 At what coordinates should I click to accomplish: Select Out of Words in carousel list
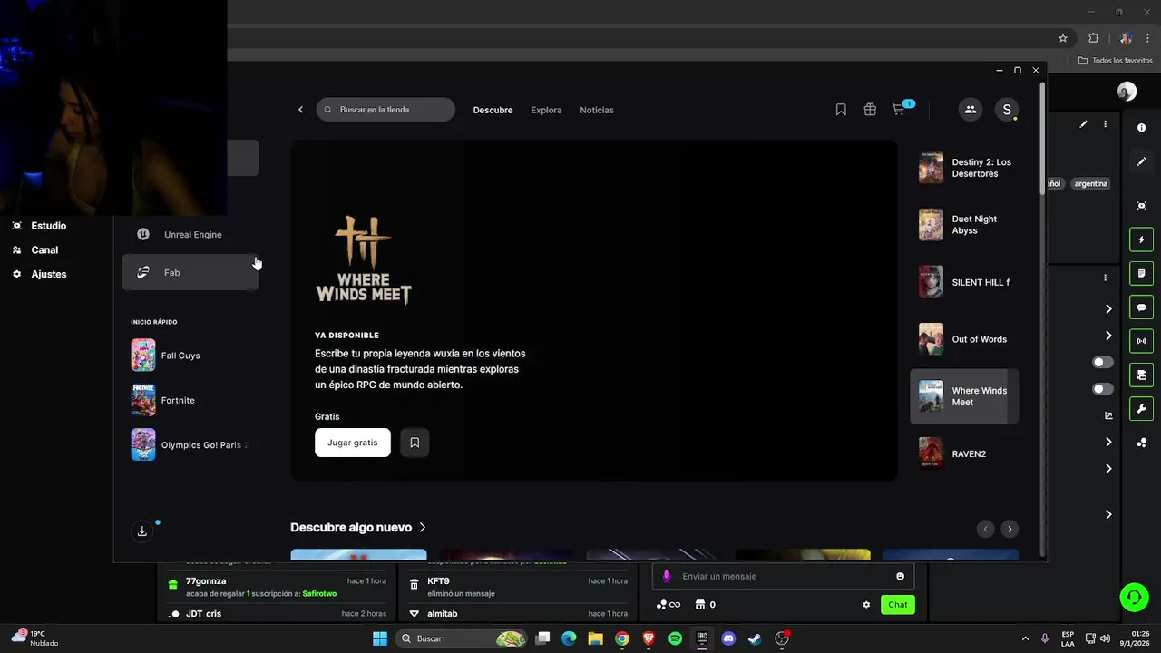(964, 339)
